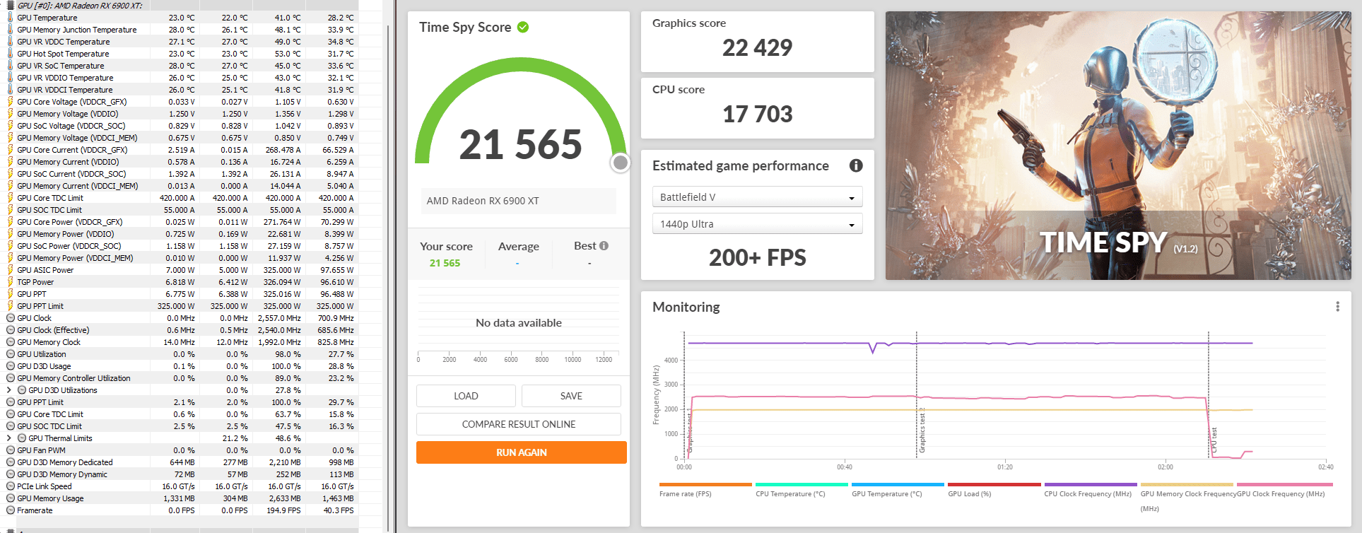Click the AMD Radeon RX 6900 XT name field
1362x533 pixels.
click(x=519, y=201)
